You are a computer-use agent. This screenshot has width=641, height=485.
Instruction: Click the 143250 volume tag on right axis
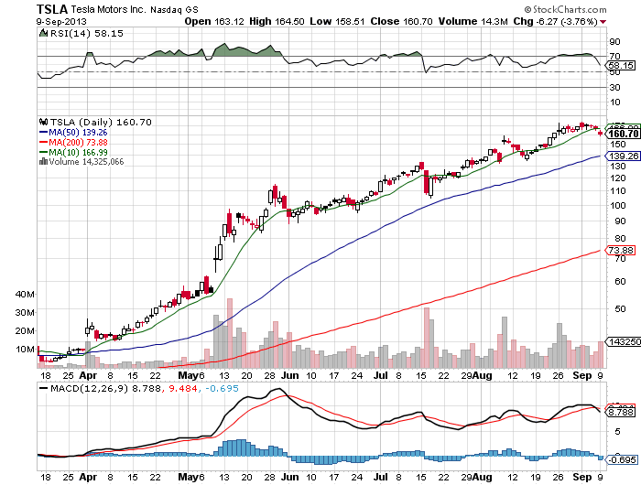(x=623, y=341)
